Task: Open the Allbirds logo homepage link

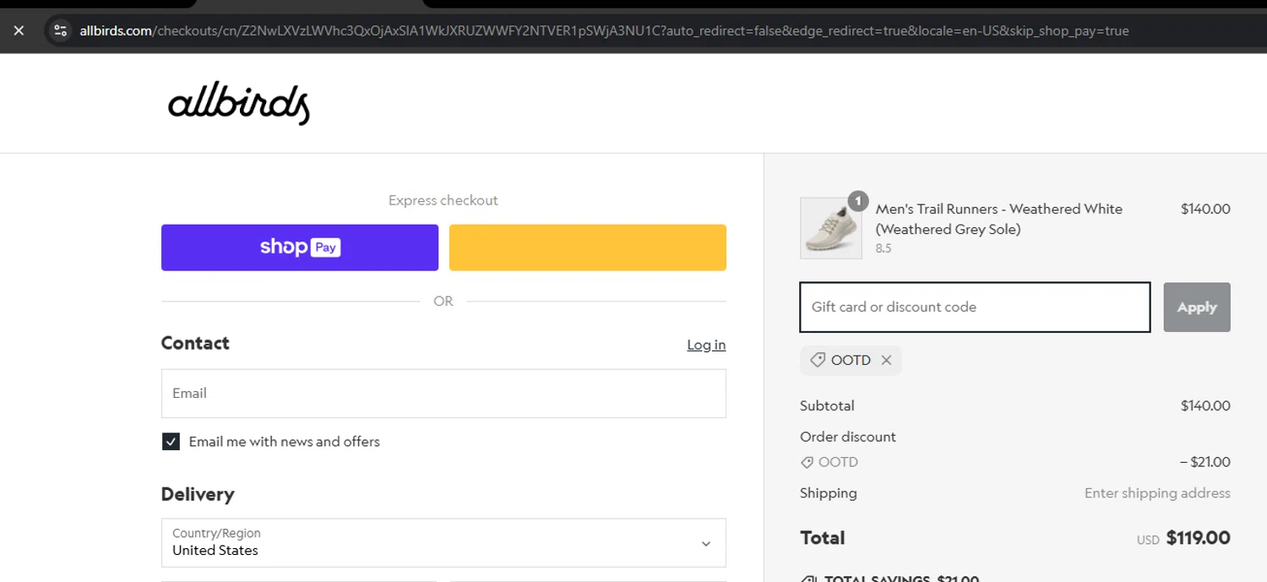Action: point(239,104)
